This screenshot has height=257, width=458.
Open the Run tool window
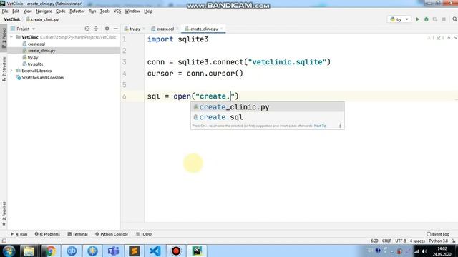pyautogui.click(x=19, y=234)
